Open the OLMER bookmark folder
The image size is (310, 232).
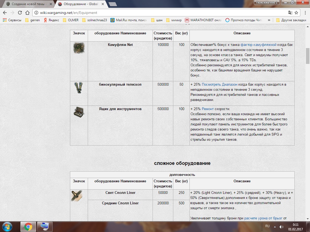71,20
